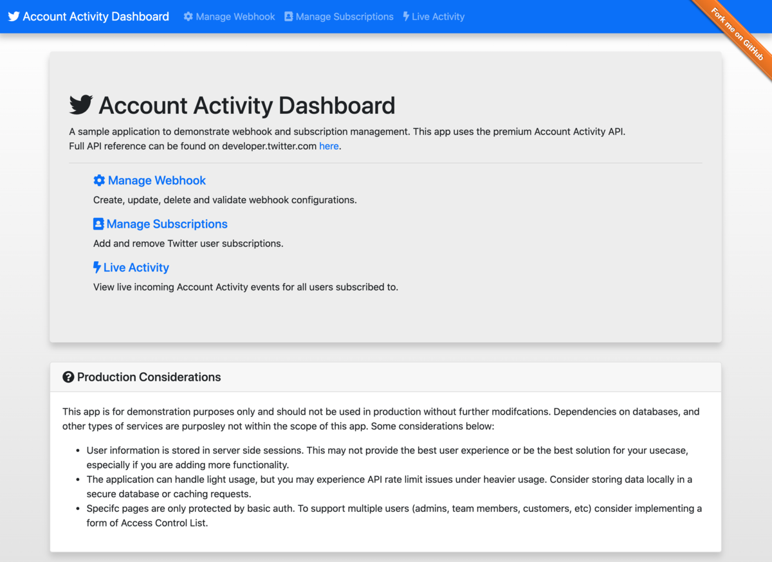Open the Manage Subscriptions heading link
The height and width of the screenshot is (562, 772).
pyautogui.click(x=160, y=224)
